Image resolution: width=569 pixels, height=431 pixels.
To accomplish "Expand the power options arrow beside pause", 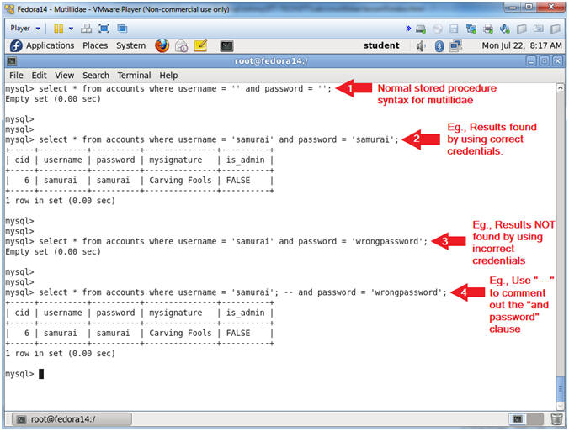I will [x=71, y=29].
